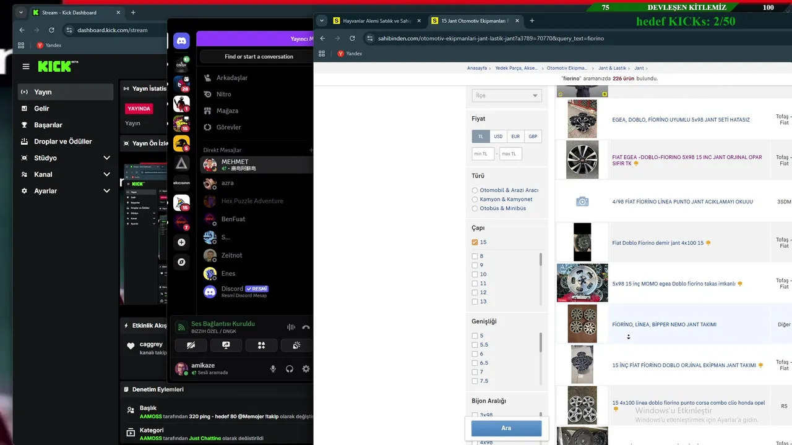Click the Kick logo

(x=58, y=66)
